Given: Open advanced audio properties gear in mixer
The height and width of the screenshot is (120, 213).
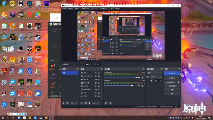Looking at the screenshot, I should pos(106,103).
